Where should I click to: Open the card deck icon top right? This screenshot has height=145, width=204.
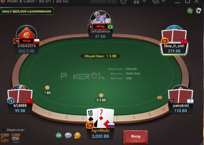(198, 11)
